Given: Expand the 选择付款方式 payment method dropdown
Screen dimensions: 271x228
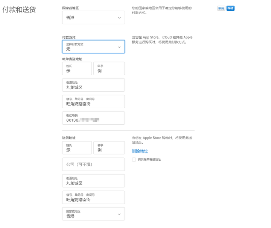Looking at the screenshot, I should pyautogui.click(x=93, y=47).
